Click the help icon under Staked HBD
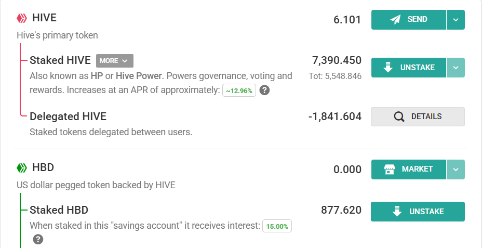This screenshot has height=248, width=482. (x=38, y=239)
